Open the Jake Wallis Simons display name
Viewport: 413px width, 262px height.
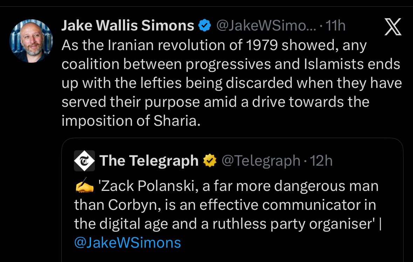point(128,26)
